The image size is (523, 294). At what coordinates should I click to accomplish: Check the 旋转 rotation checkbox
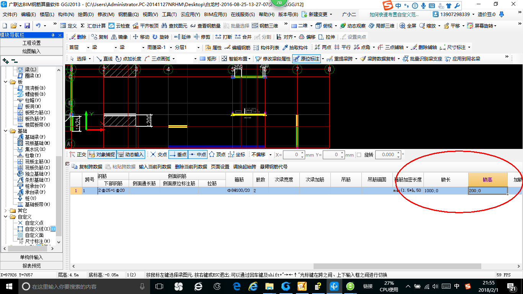tap(359, 155)
